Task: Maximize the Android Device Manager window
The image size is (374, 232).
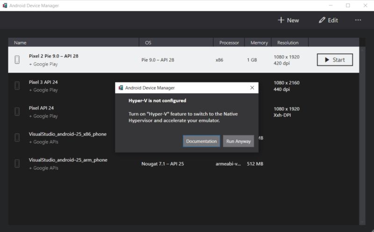Action: [x=348, y=5]
